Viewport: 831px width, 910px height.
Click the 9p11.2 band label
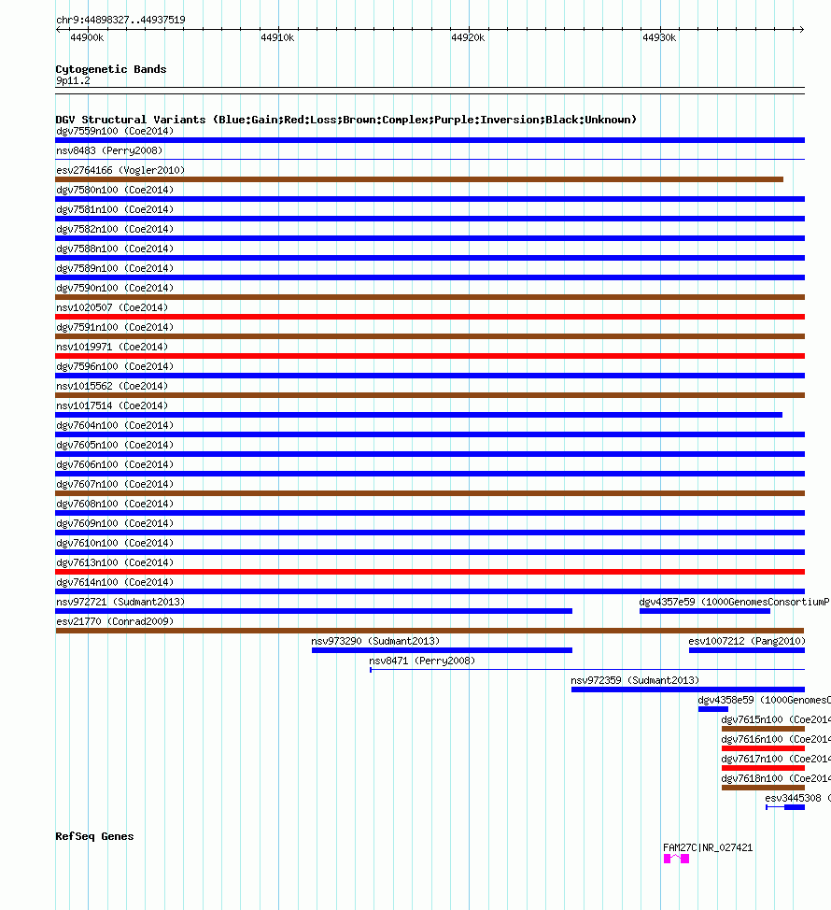pyautogui.click(x=73, y=80)
